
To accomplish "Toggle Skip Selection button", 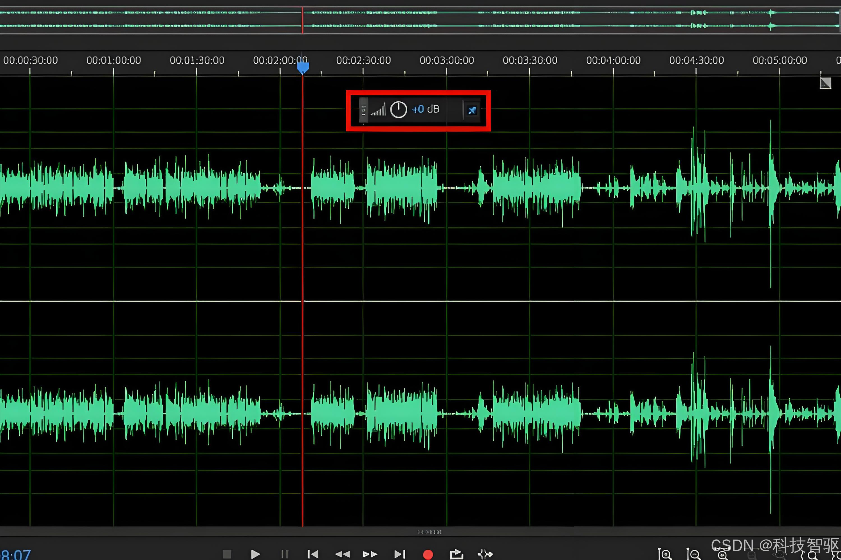I will pyautogui.click(x=485, y=554).
